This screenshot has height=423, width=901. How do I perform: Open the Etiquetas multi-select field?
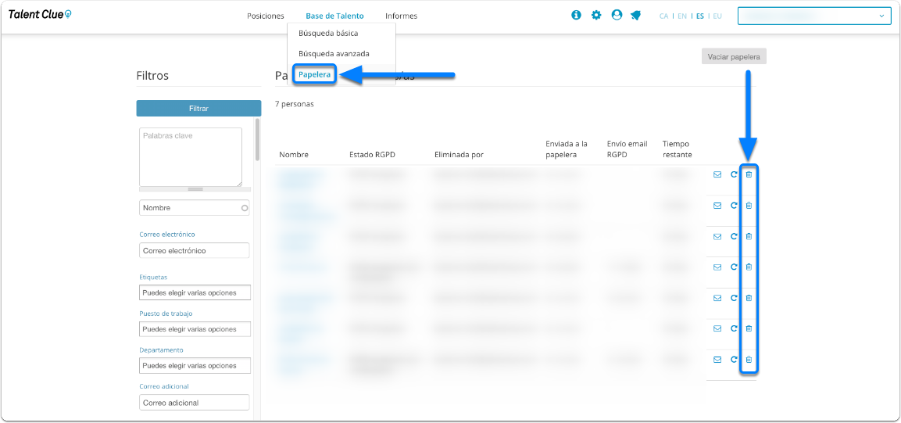tap(195, 292)
